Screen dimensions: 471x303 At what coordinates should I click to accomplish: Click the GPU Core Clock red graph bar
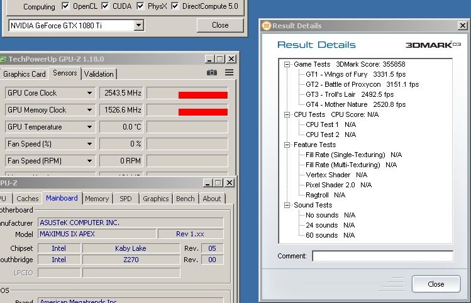pyautogui.click(x=202, y=95)
